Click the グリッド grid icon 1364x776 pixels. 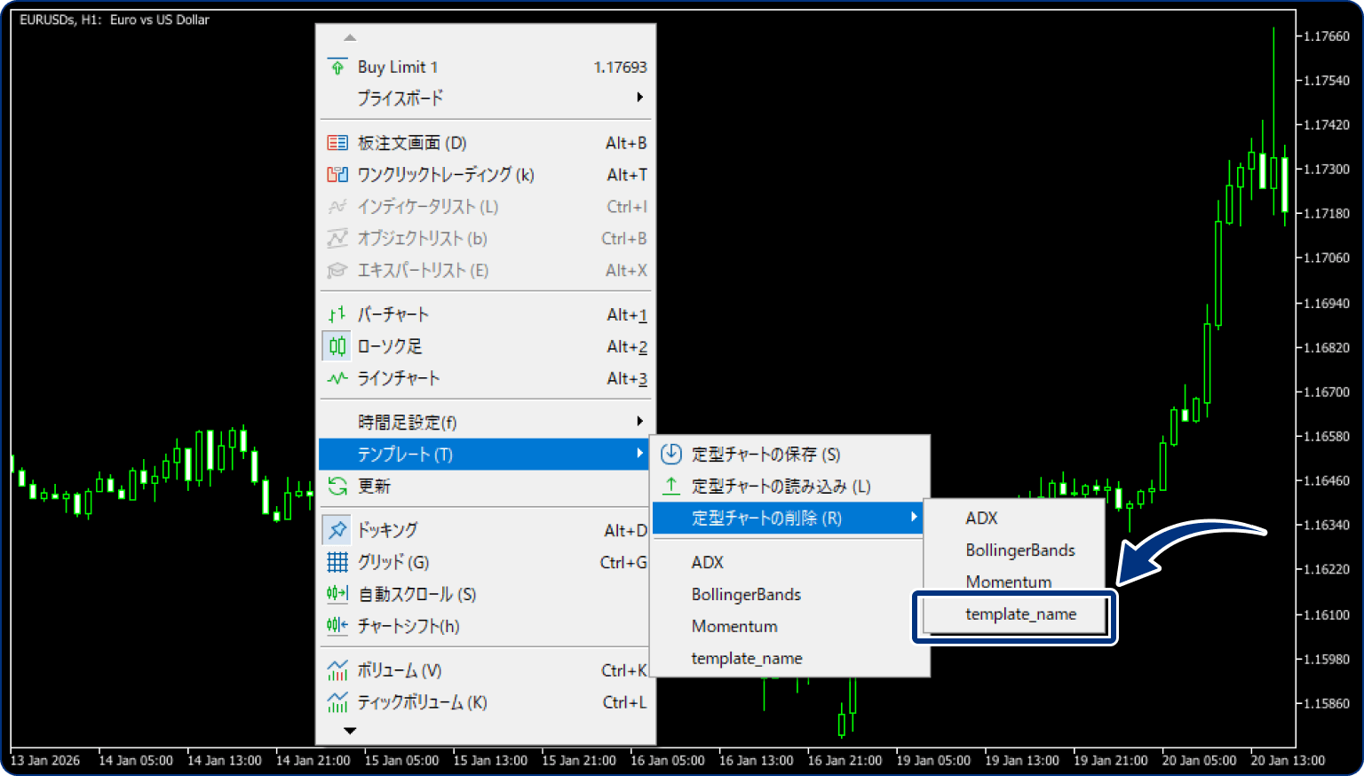coord(337,561)
